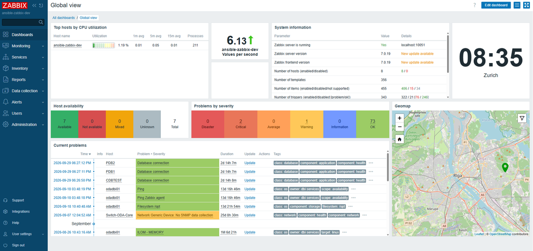The image size is (533, 251).
Task: Click the Monitoring chevron arrow
Action: (x=43, y=46)
